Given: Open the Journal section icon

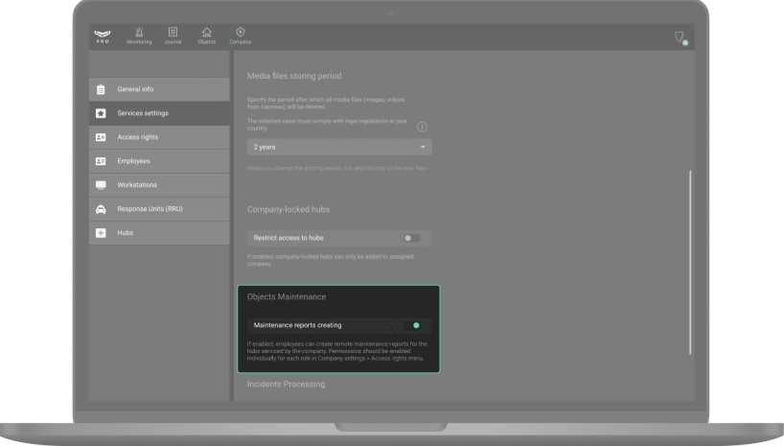Looking at the screenshot, I should coord(173,35).
